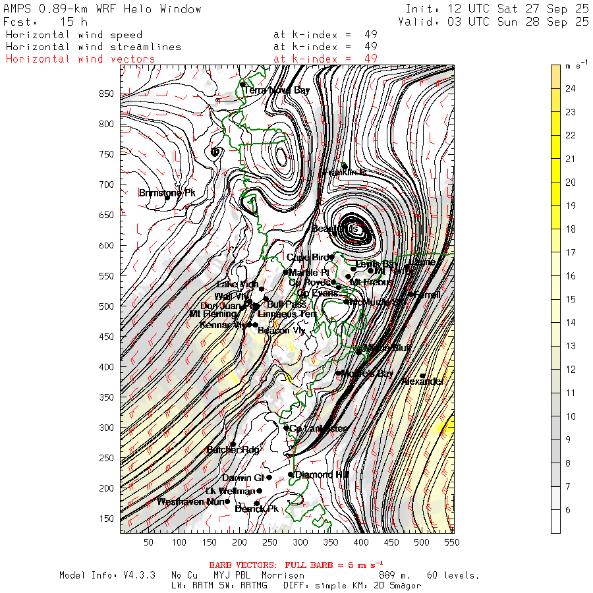This screenshot has width=593, height=593.
Task: Click the Diamond Hill label
Action: tap(322, 474)
